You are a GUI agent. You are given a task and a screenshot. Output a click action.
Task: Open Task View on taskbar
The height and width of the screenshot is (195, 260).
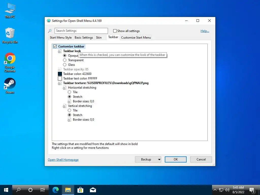pyautogui.click(x=43, y=190)
